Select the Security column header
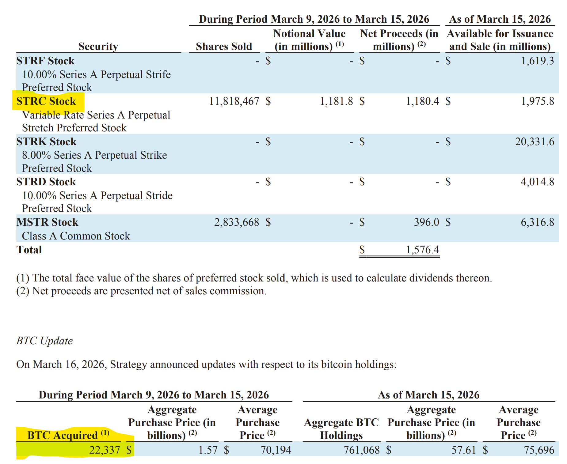 click(98, 46)
